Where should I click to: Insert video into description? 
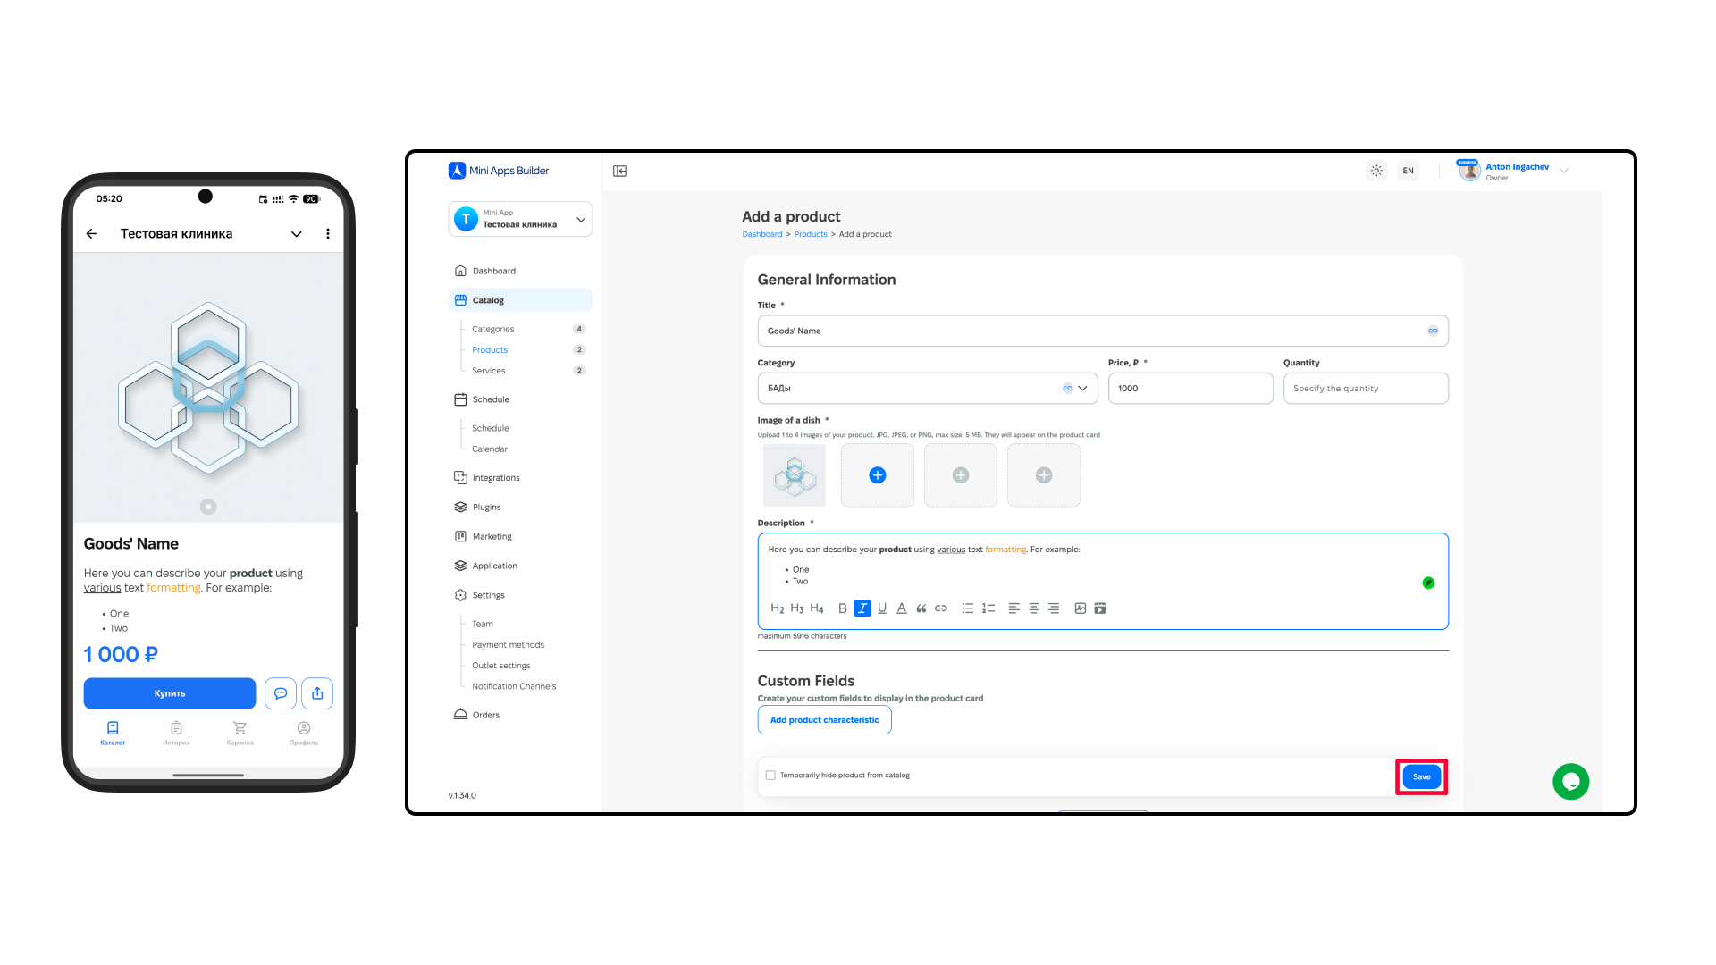click(1100, 608)
